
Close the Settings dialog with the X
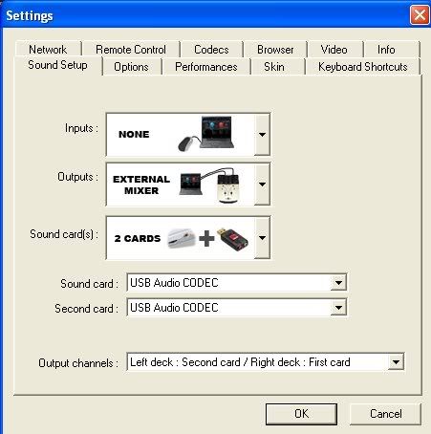(420, 14)
